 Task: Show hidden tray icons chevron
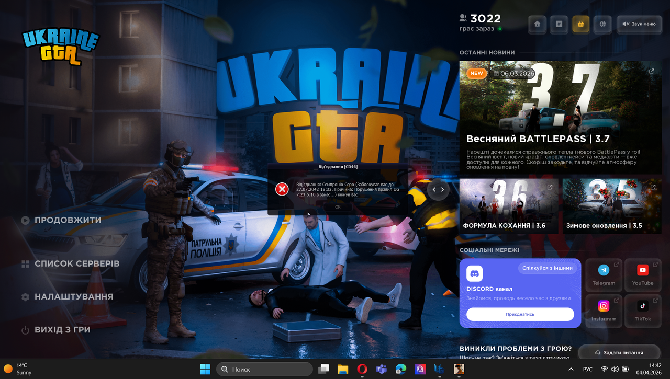coord(571,369)
